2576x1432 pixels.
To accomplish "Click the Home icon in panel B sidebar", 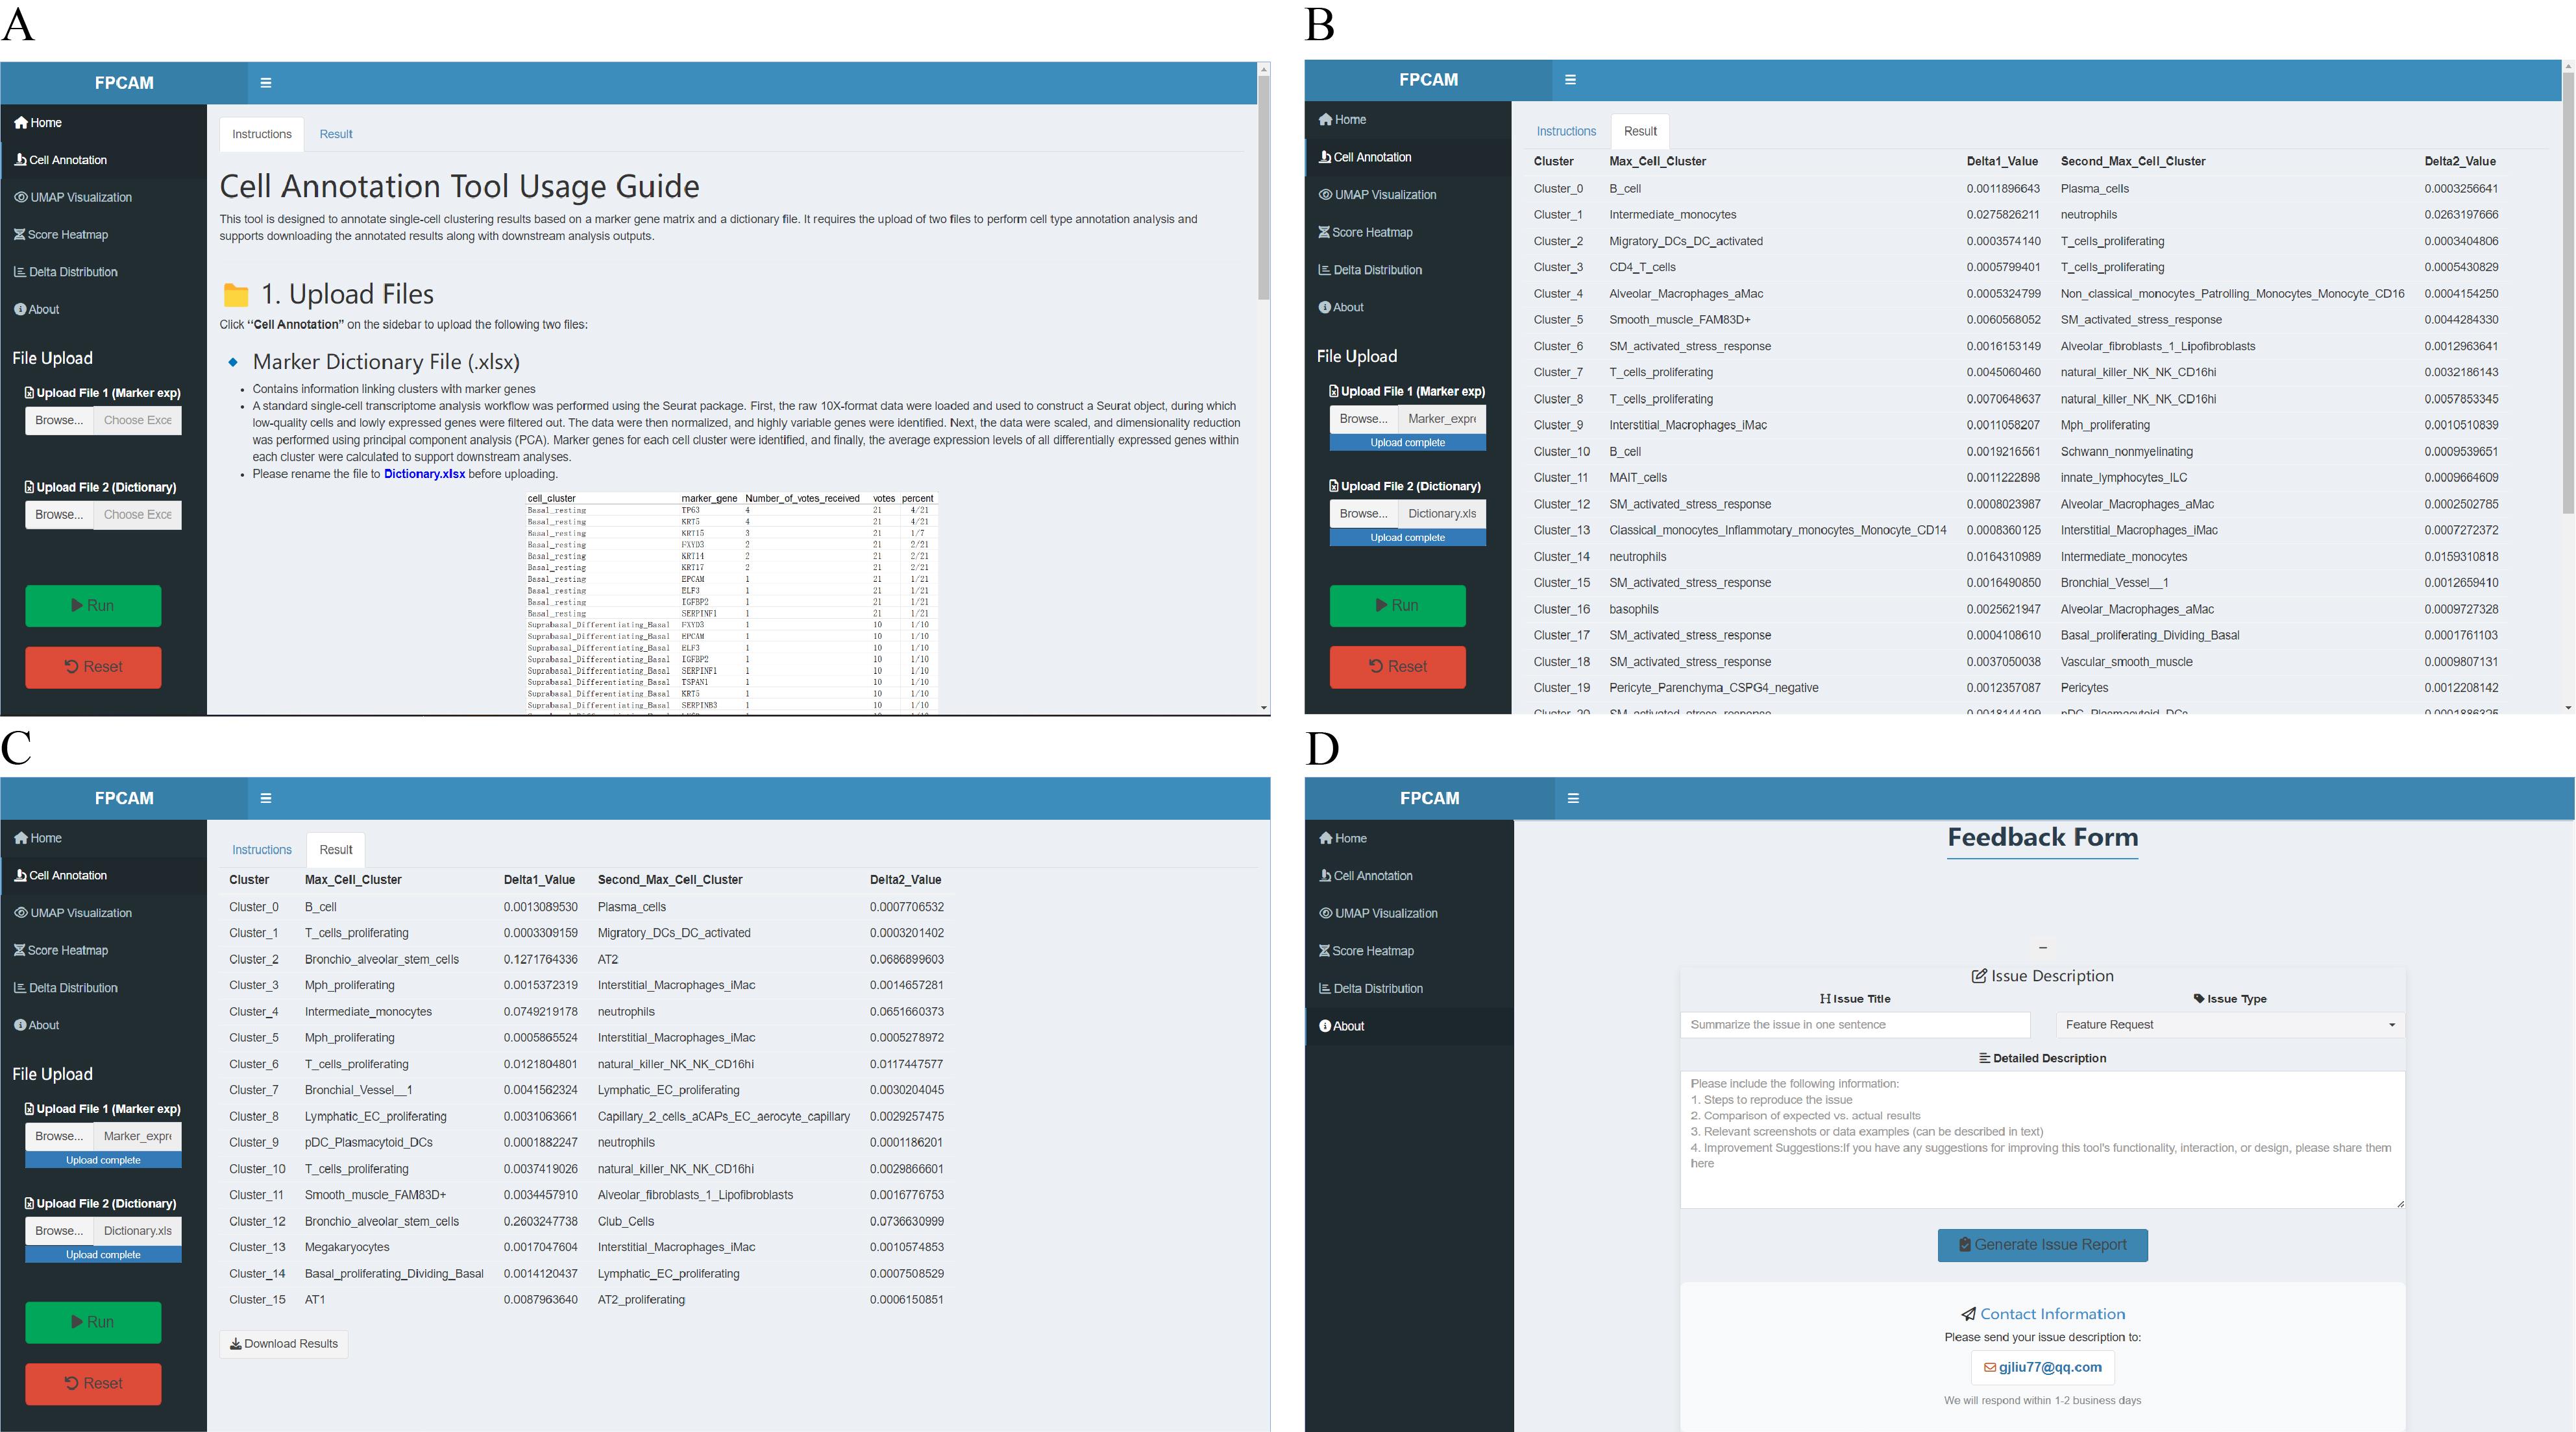I will coord(1325,120).
